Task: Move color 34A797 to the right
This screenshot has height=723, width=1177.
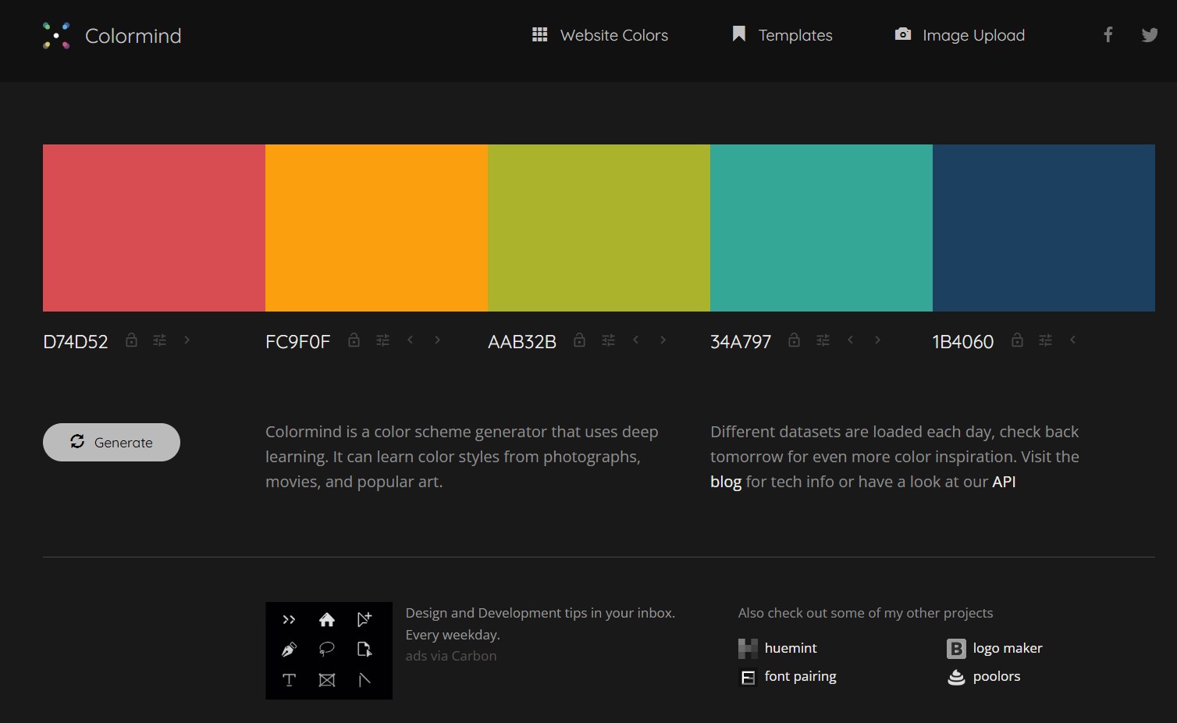Action: pos(877,340)
